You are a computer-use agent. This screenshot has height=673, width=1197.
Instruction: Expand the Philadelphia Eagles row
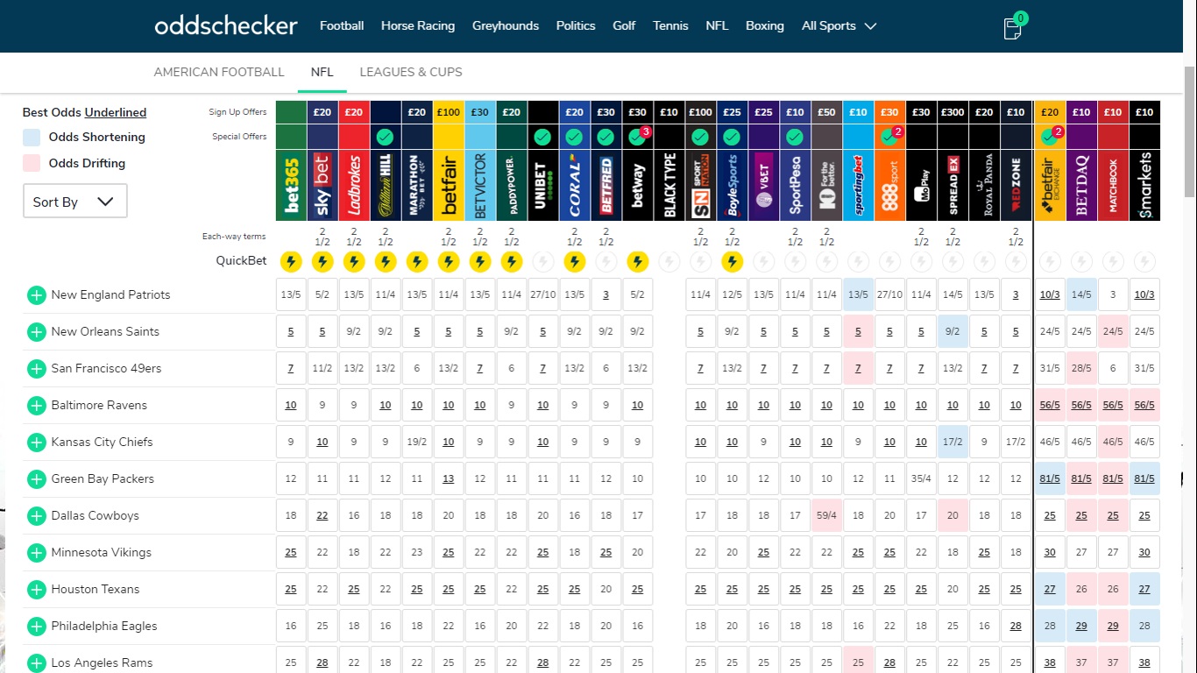[x=36, y=627]
